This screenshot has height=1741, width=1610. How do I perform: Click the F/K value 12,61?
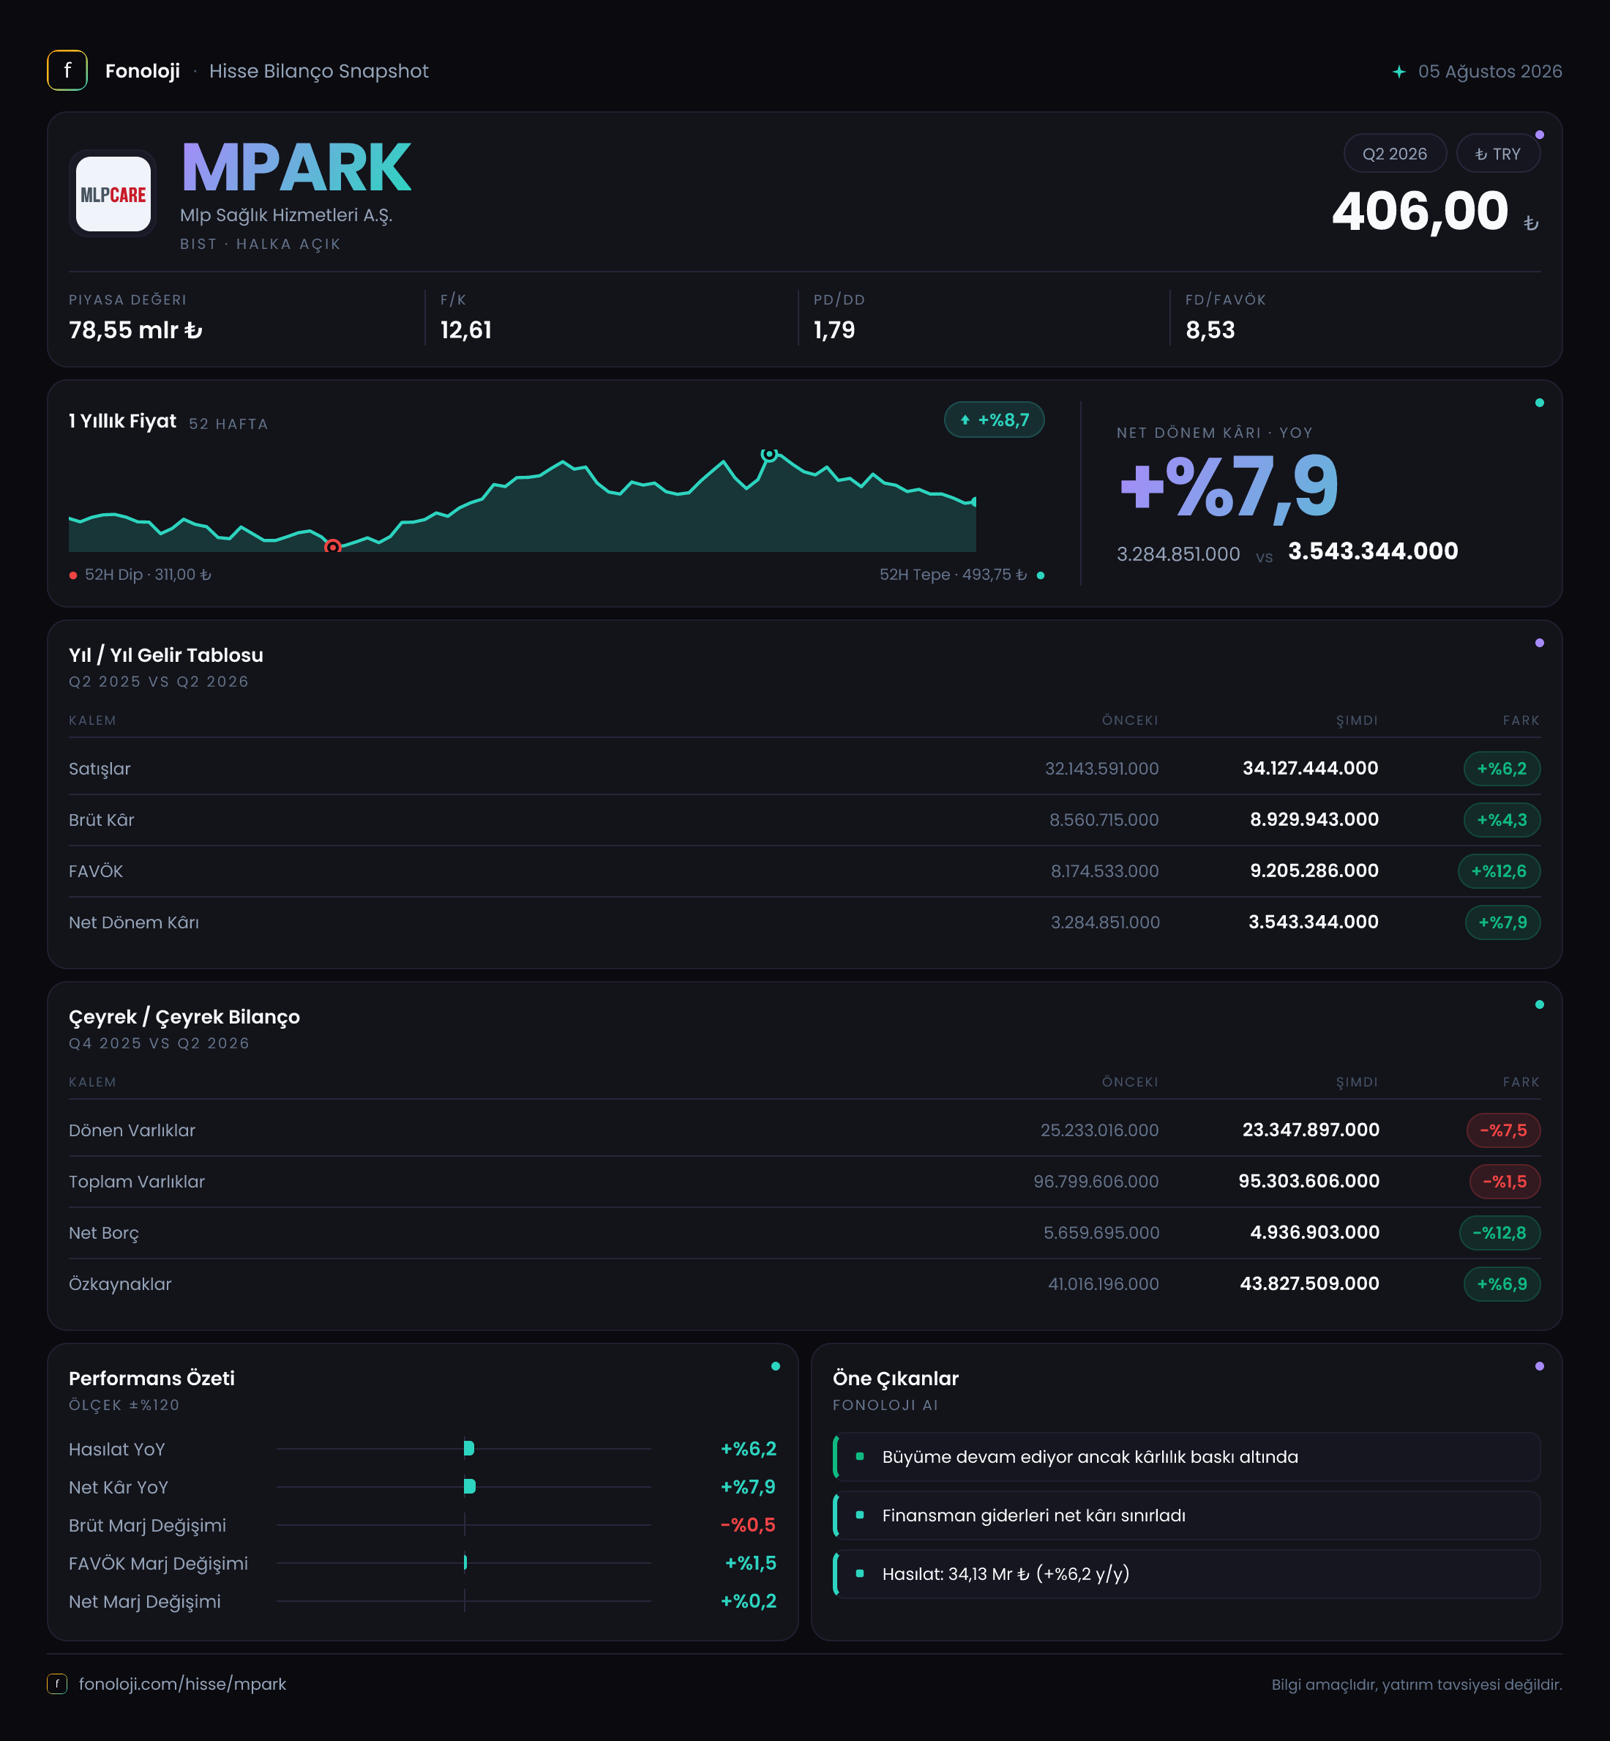click(x=466, y=330)
